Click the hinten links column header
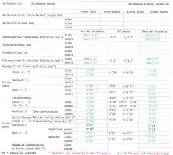 click(x=135, y=12)
